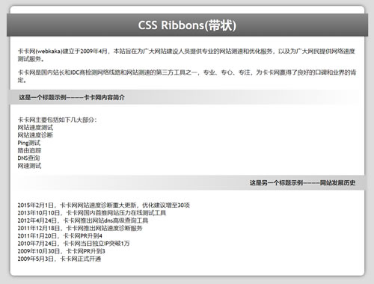Click the 2009年5月3日 卡卡网正式开通 entry

point(59,259)
